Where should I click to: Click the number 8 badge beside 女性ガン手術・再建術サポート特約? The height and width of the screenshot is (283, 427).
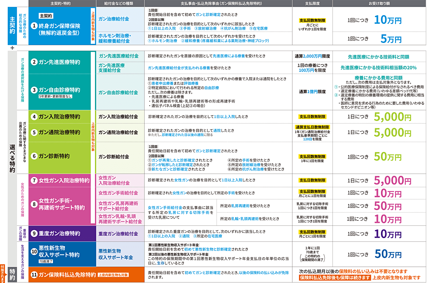pos(34,204)
